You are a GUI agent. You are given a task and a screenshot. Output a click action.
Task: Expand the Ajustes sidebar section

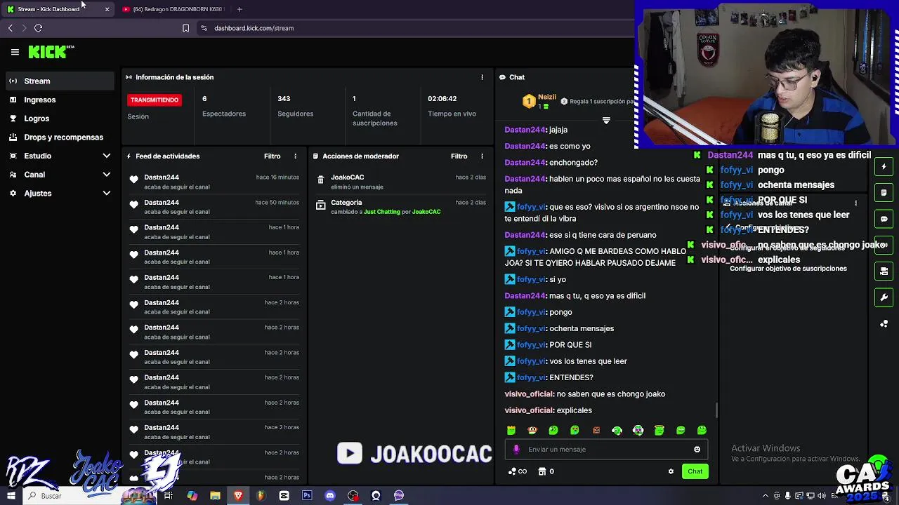click(x=59, y=193)
